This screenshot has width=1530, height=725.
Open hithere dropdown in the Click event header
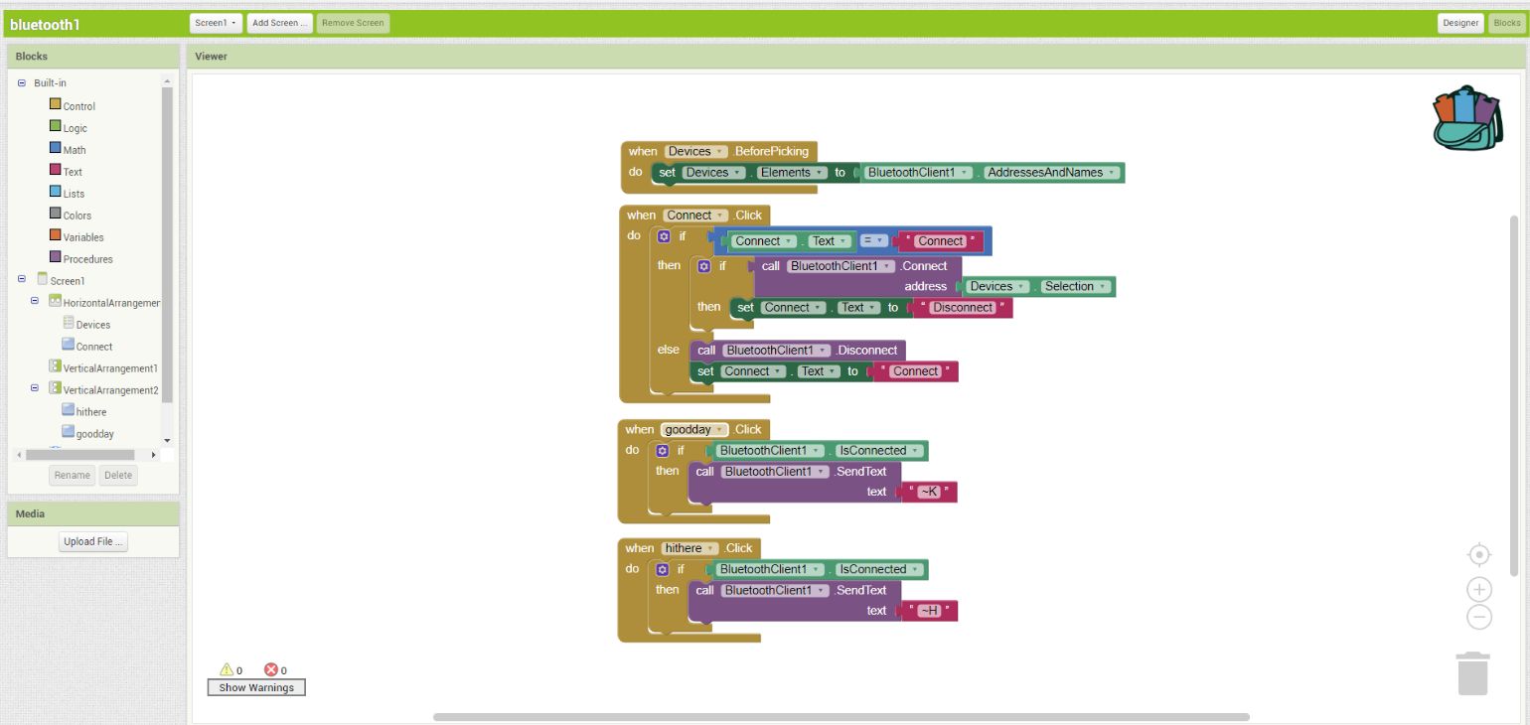[689, 548]
